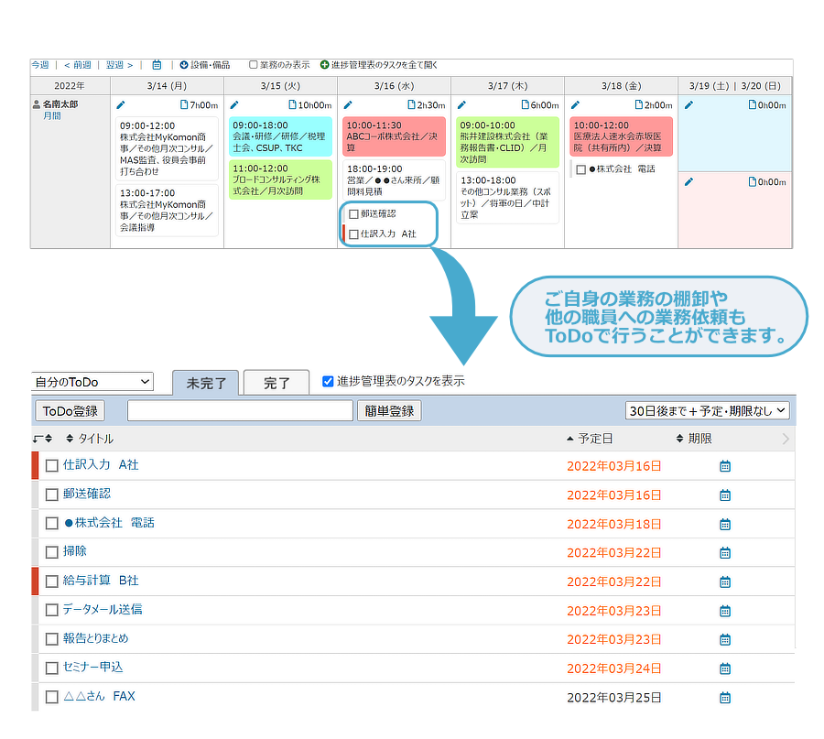824x739 pixels.
Task: Select the 未完了 tab
Action: [x=206, y=383]
